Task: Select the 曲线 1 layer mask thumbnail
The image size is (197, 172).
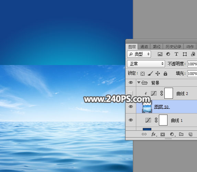Action: tap(163, 120)
